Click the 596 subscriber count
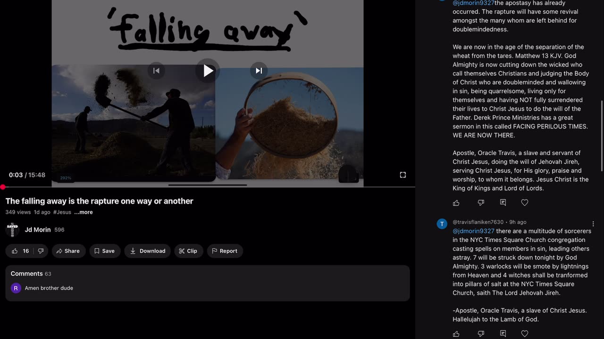 pyautogui.click(x=59, y=230)
